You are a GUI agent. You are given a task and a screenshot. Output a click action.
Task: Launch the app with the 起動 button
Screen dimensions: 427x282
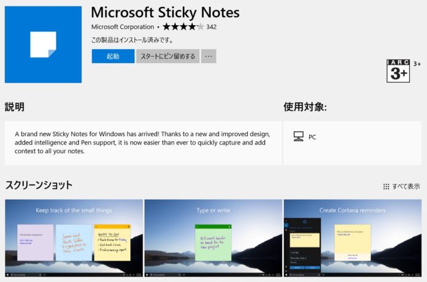[113, 56]
